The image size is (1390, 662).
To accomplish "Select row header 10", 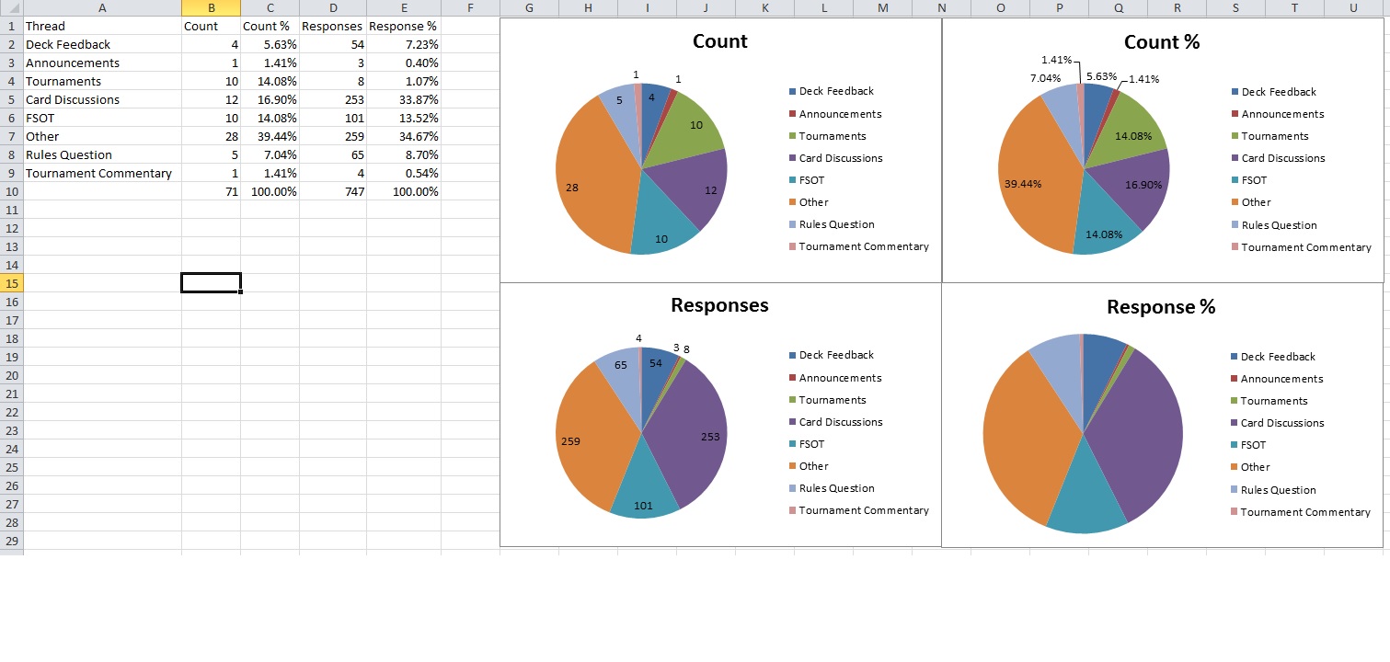I will 12,191.
